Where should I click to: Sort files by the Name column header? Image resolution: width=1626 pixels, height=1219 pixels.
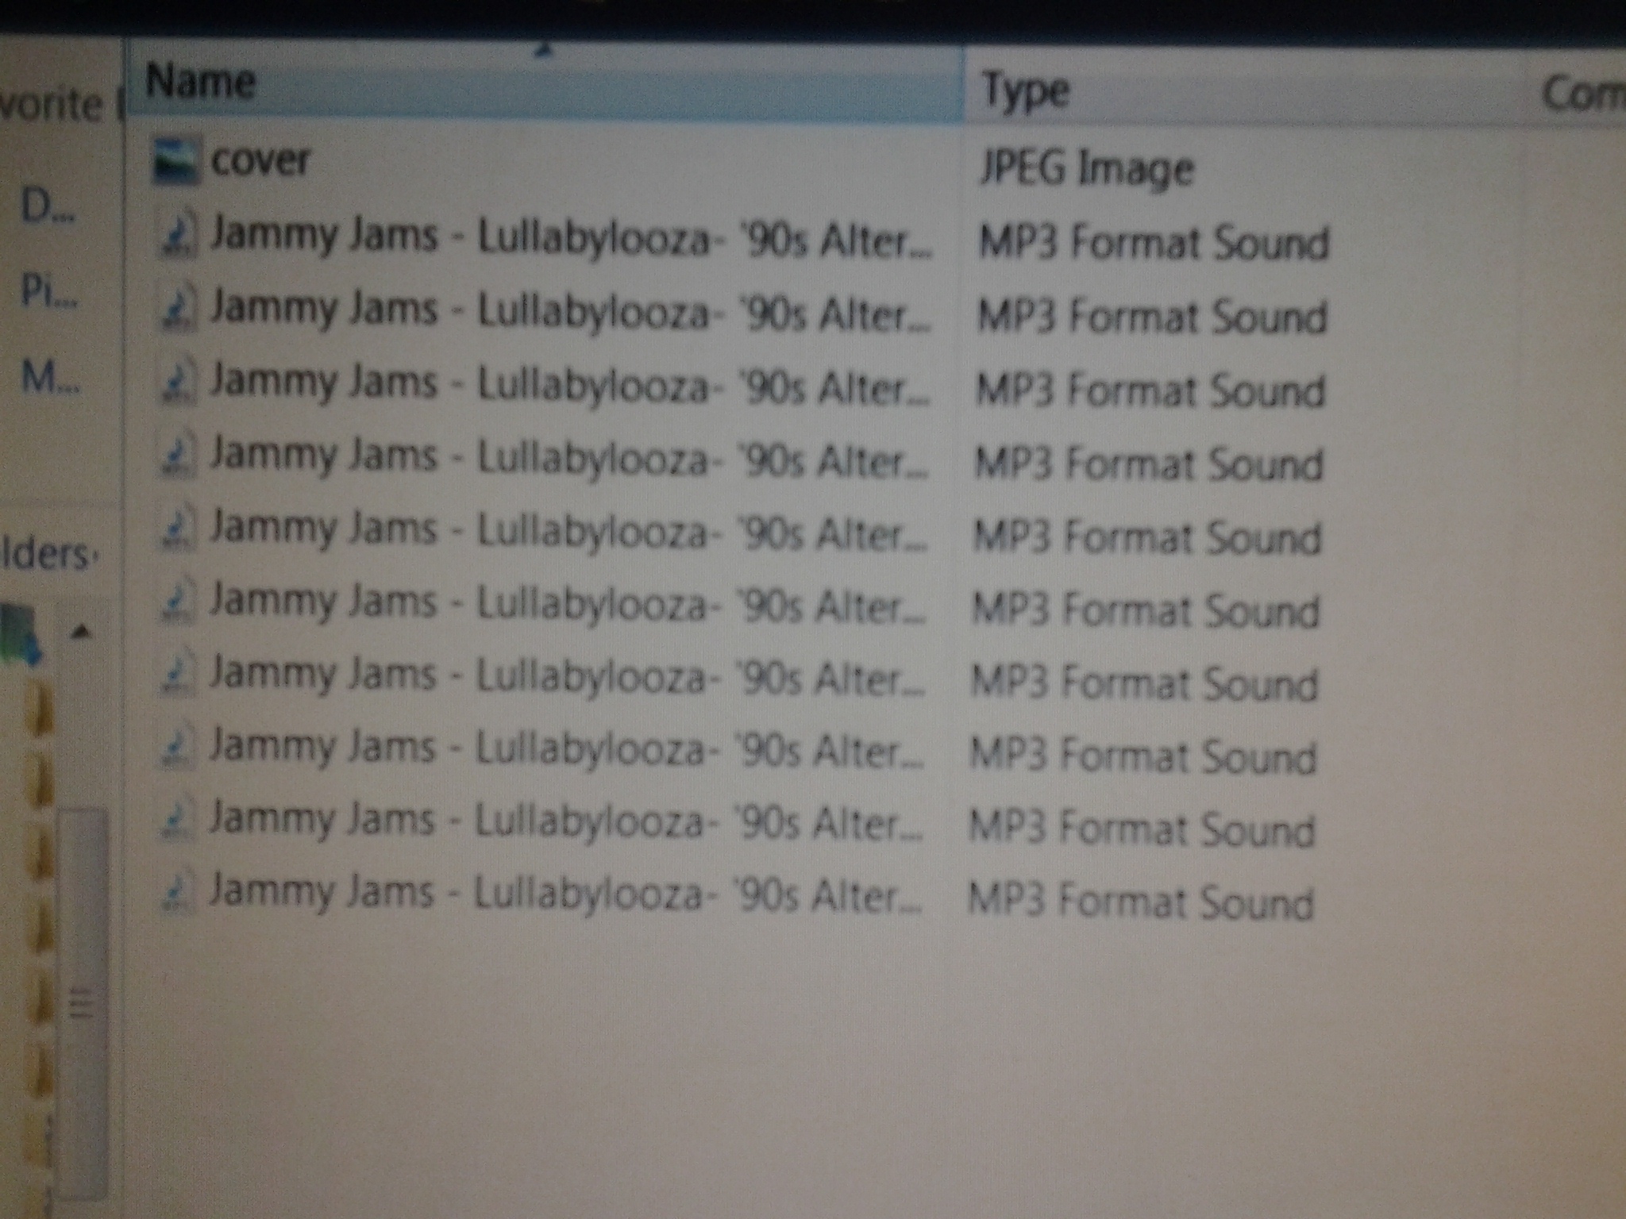coord(201,82)
